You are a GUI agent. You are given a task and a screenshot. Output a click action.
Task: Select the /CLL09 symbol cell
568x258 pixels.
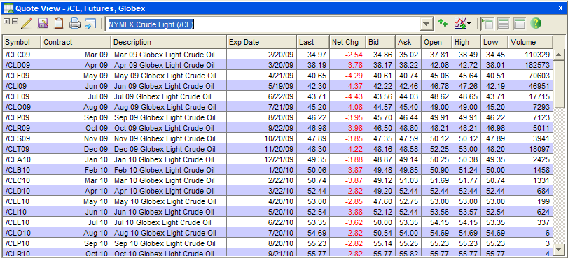[x=22, y=96]
